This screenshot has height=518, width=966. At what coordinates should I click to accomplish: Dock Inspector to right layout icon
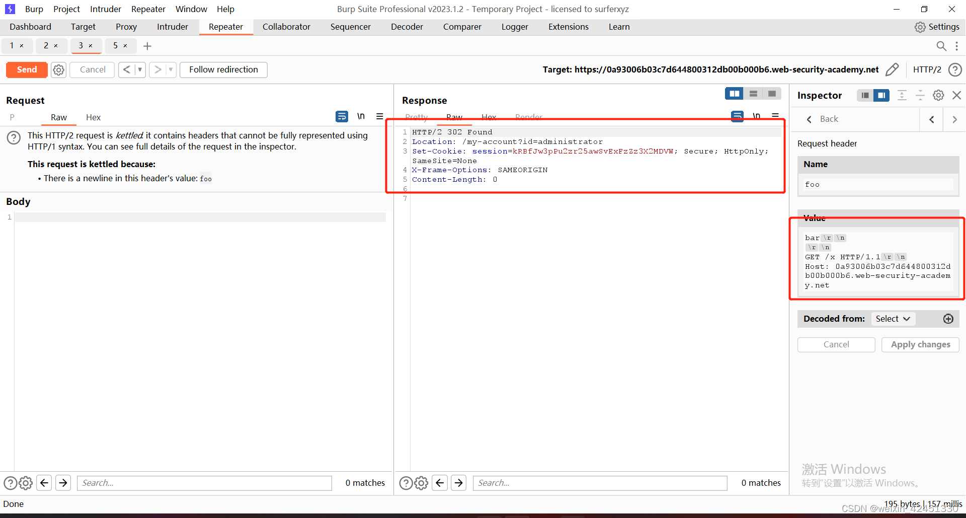(x=881, y=95)
